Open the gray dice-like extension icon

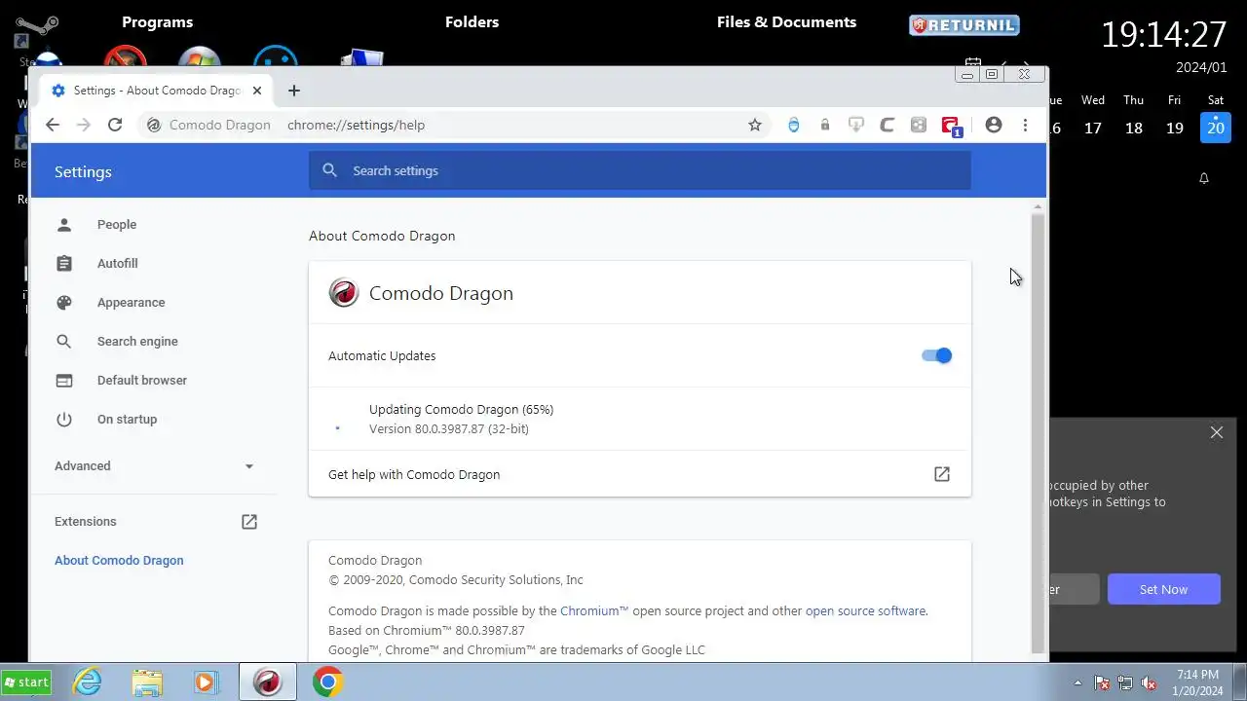coord(919,125)
